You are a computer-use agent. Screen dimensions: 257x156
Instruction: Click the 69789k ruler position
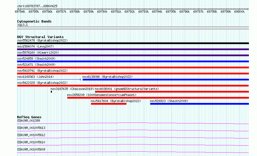click(x=89, y=12)
